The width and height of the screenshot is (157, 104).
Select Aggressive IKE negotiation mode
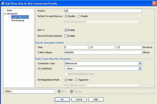[76, 80]
